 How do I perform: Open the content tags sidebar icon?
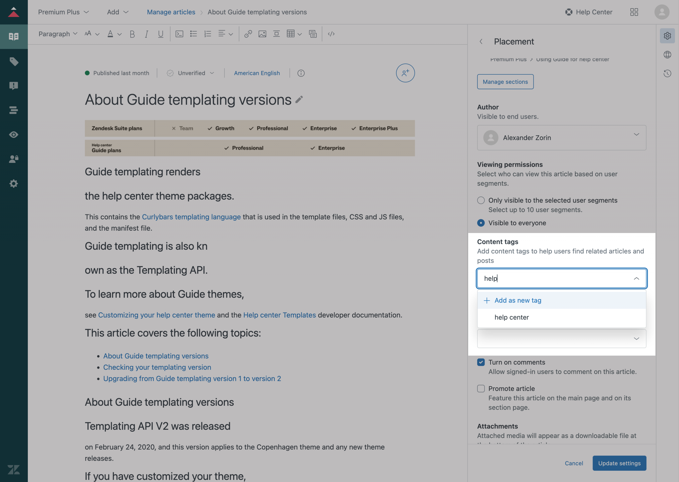[x=14, y=61]
